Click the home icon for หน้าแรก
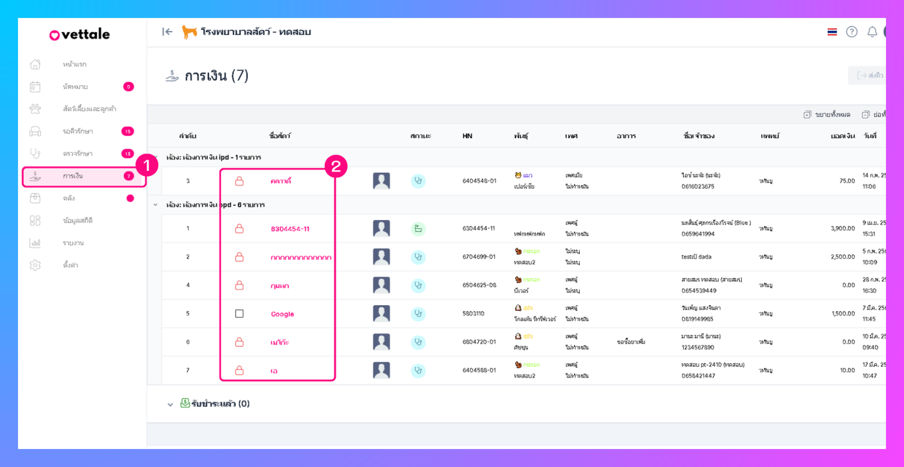Image resolution: width=904 pixels, height=467 pixels. tap(36, 64)
